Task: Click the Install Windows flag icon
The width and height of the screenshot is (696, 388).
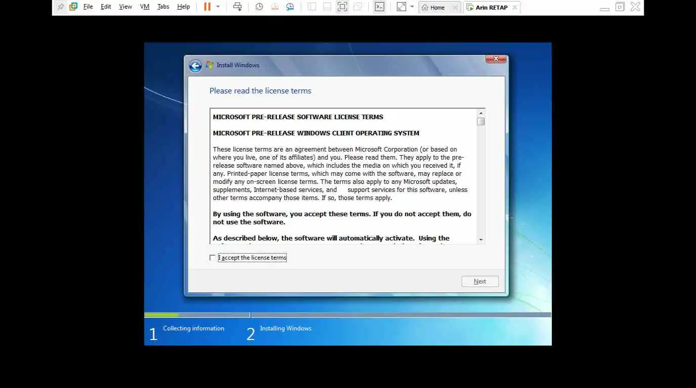Action: [209, 65]
